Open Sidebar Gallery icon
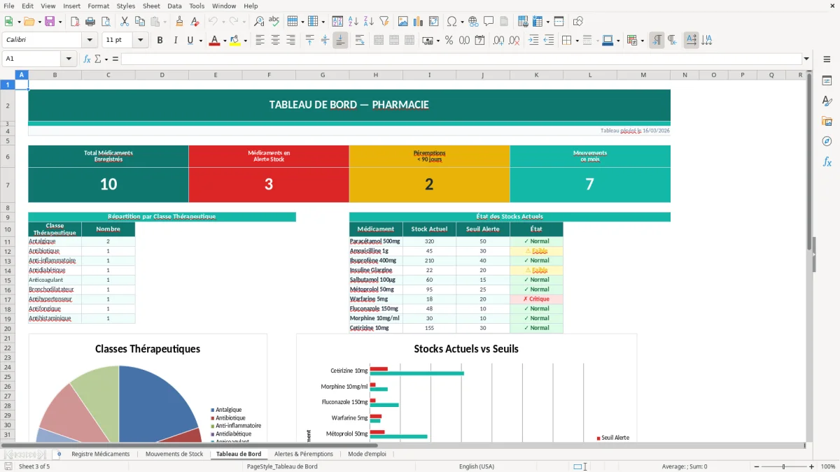Screen dimensions: 840x472 pos(827,121)
